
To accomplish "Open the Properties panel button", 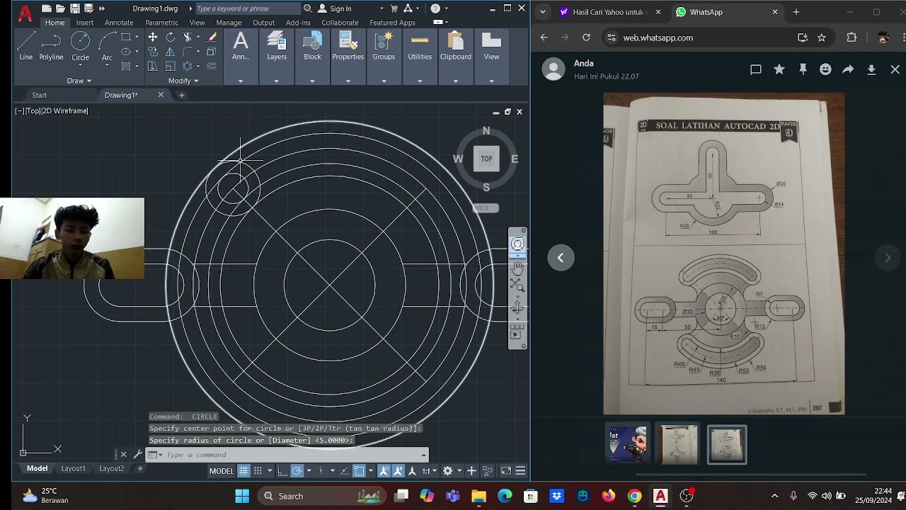I will 348,47.
